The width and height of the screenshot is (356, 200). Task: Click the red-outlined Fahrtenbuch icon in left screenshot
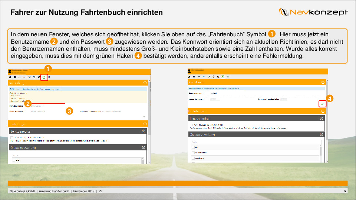pyautogui.click(x=44, y=77)
